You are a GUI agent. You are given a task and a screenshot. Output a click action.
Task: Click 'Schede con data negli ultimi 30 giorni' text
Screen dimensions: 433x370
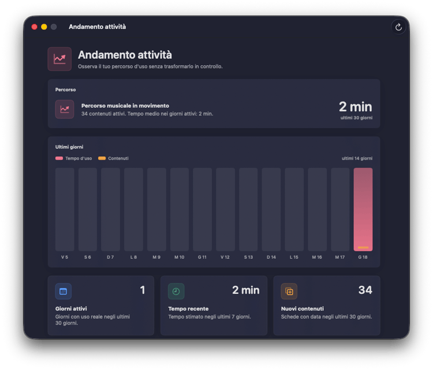(326, 316)
